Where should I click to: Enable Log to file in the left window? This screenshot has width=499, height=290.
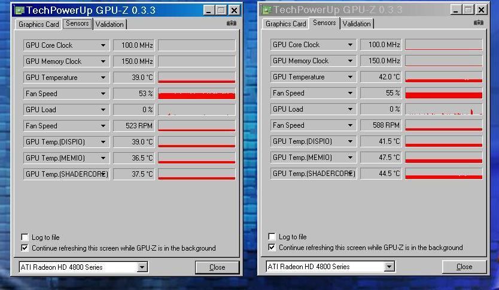[x=25, y=237]
